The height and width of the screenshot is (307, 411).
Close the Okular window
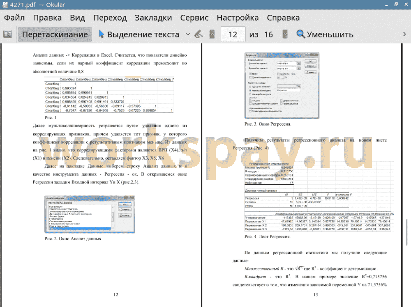click(x=406, y=5)
